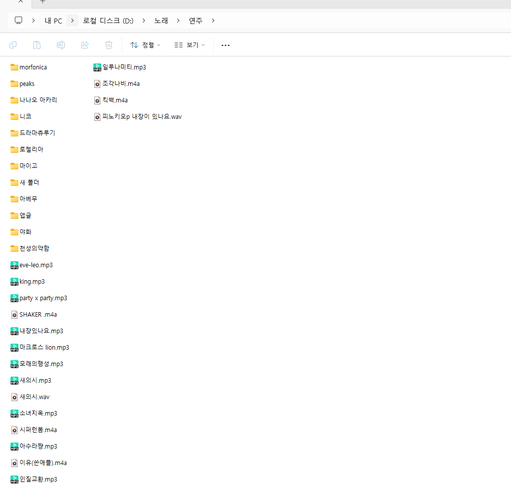The image size is (511, 492).
Task: Click the 연주 breadcrumb
Action: click(196, 20)
